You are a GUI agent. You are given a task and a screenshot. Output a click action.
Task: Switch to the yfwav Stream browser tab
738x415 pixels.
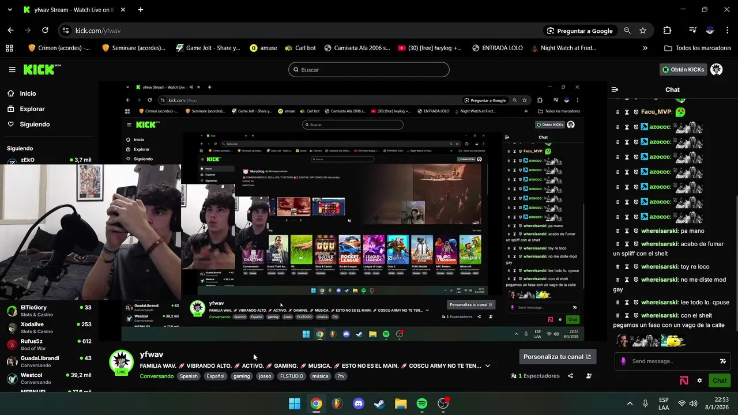75,10
